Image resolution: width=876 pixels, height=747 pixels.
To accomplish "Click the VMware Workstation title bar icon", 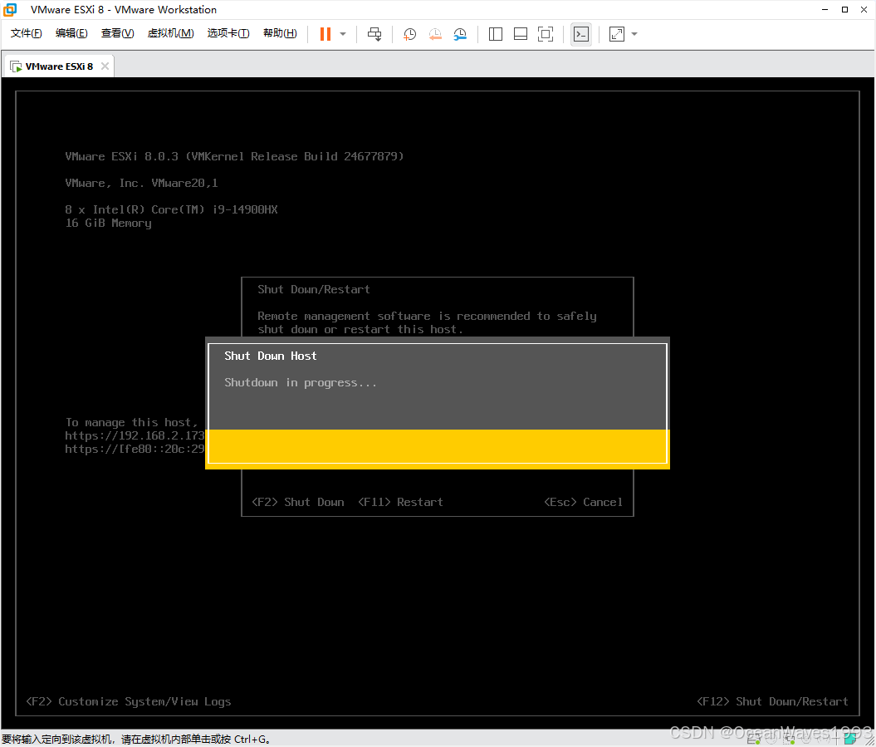I will (10, 9).
